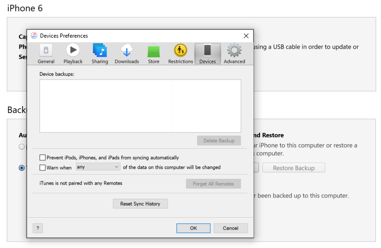Click 'iTunes is not paired with any Remotes' text
381x248 pixels.
81,183
